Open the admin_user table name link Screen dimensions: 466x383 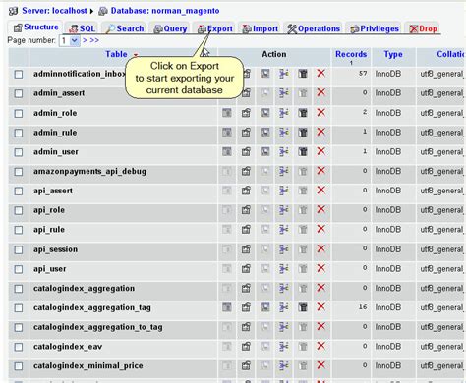[56, 152]
